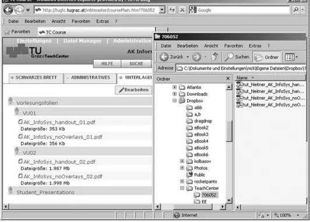Viewport: 310px width, 222px height.
Task: Click the search magnifier icon beside Google box
Action: 296,10
